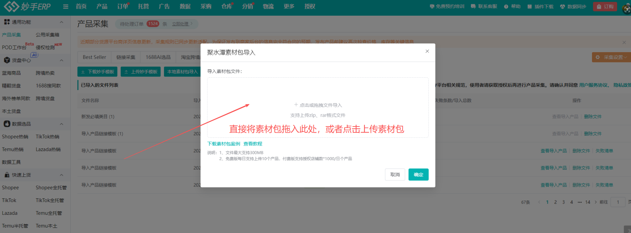
Task: Open the 采购 menu
Action: pyautogui.click(x=206, y=7)
